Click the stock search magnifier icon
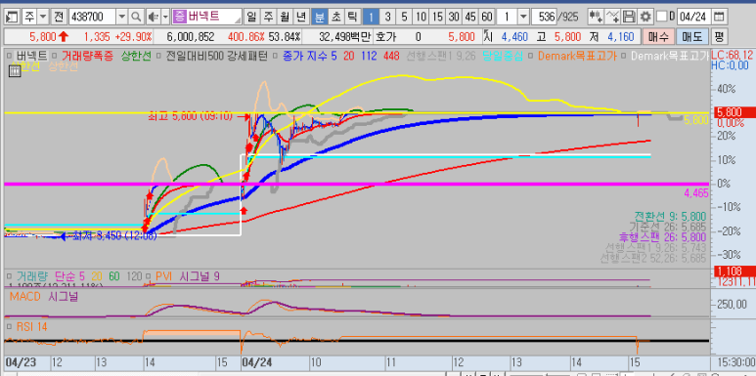The height and width of the screenshot is (376, 756). [x=137, y=17]
